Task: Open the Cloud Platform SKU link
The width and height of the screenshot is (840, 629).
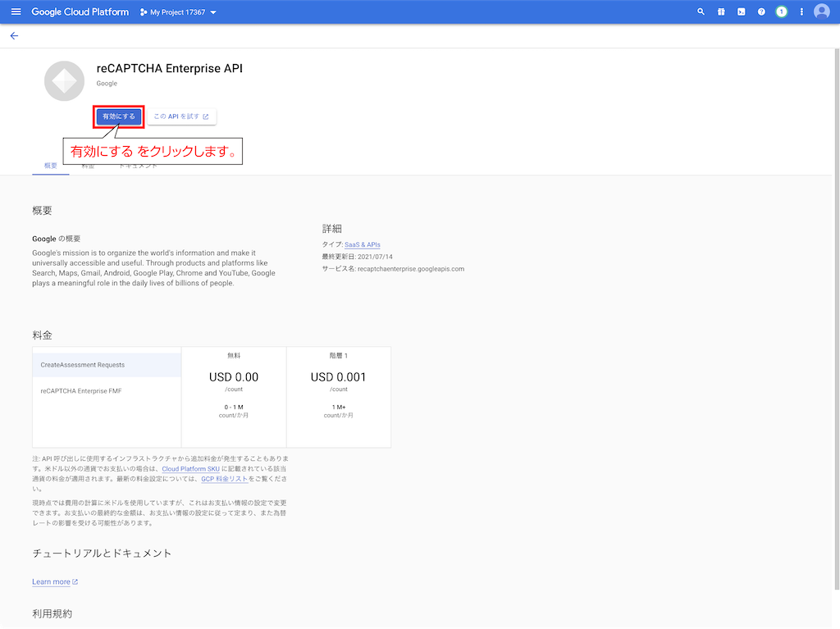Action: [x=190, y=469]
